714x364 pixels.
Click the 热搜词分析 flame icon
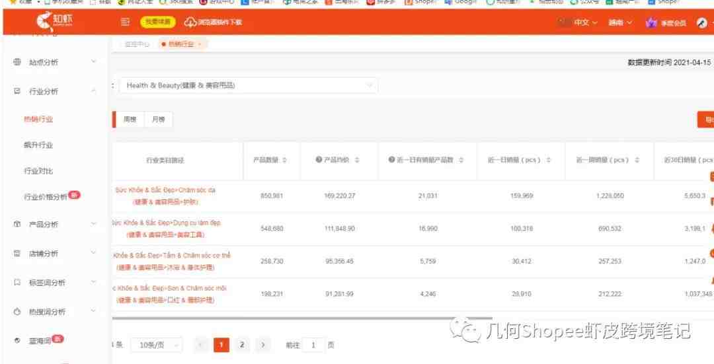pyautogui.click(x=17, y=311)
